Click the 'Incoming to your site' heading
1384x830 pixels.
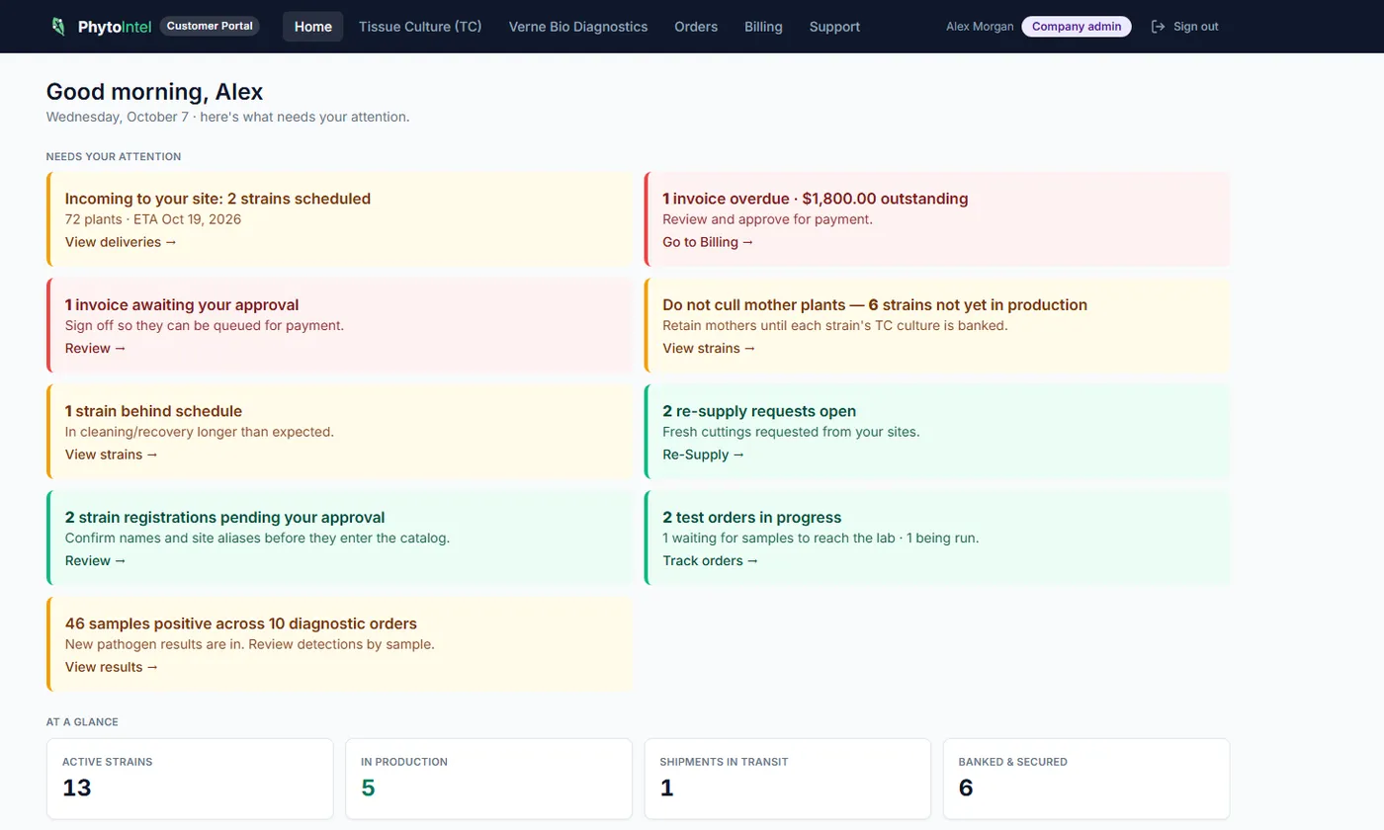[217, 199]
